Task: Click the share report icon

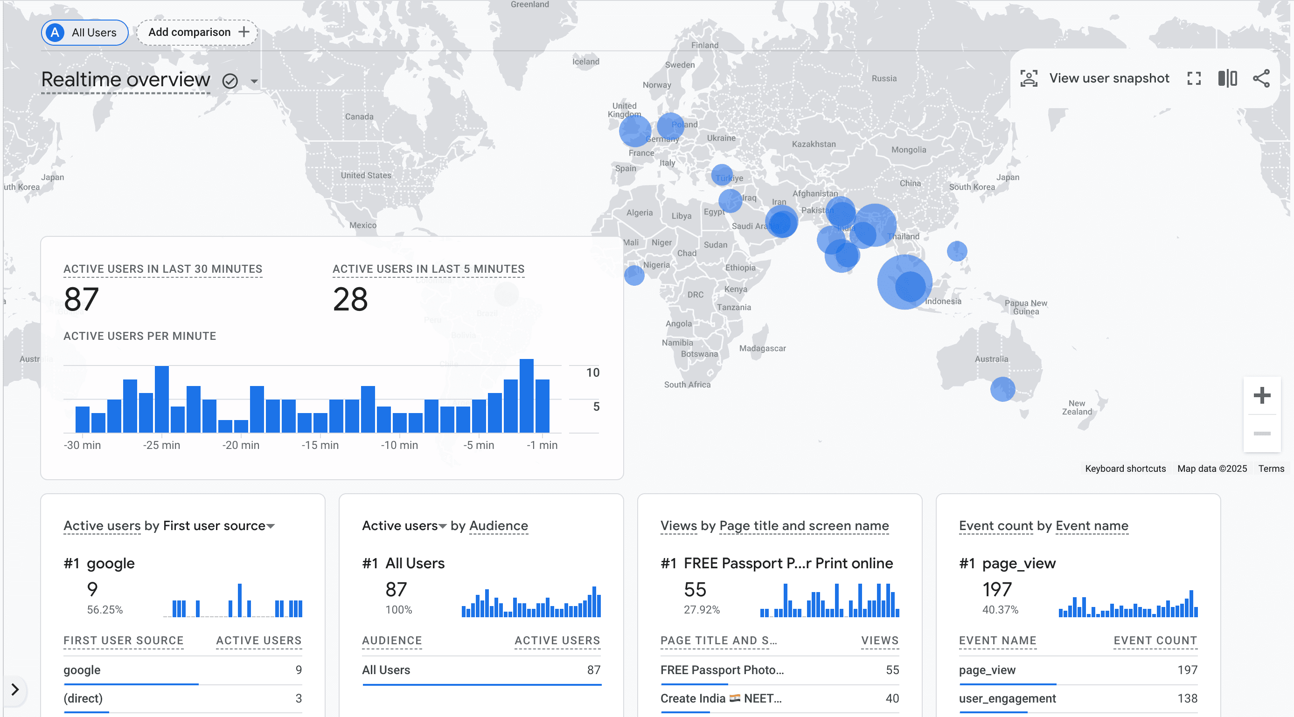Action: click(x=1261, y=78)
